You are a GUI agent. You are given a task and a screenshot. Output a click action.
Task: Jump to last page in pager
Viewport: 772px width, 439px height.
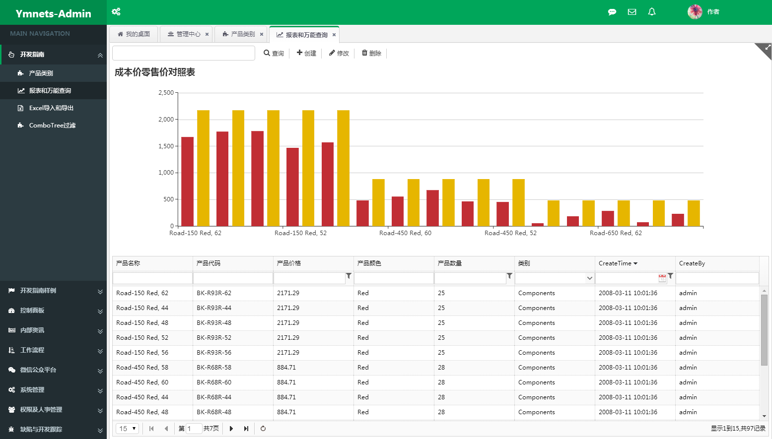pos(246,429)
